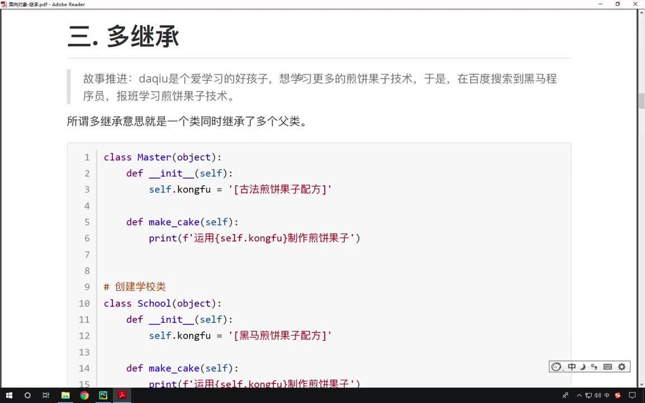
Task: Open the Windows Start menu
Action: [x=8, y=395]
